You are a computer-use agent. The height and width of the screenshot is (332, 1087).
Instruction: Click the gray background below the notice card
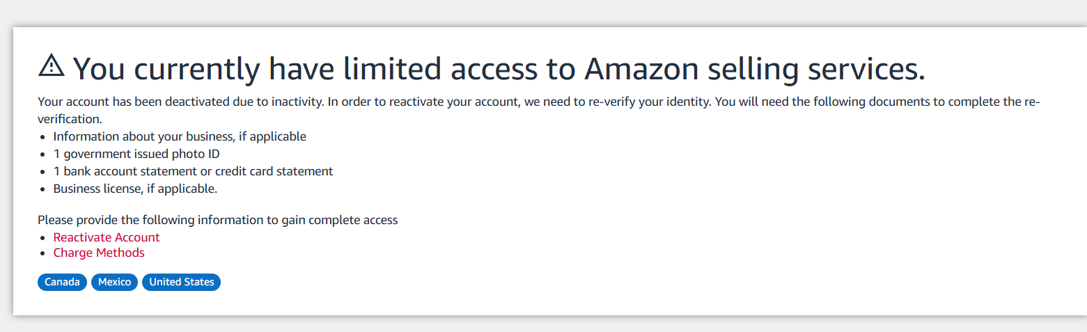pos(543,324)
